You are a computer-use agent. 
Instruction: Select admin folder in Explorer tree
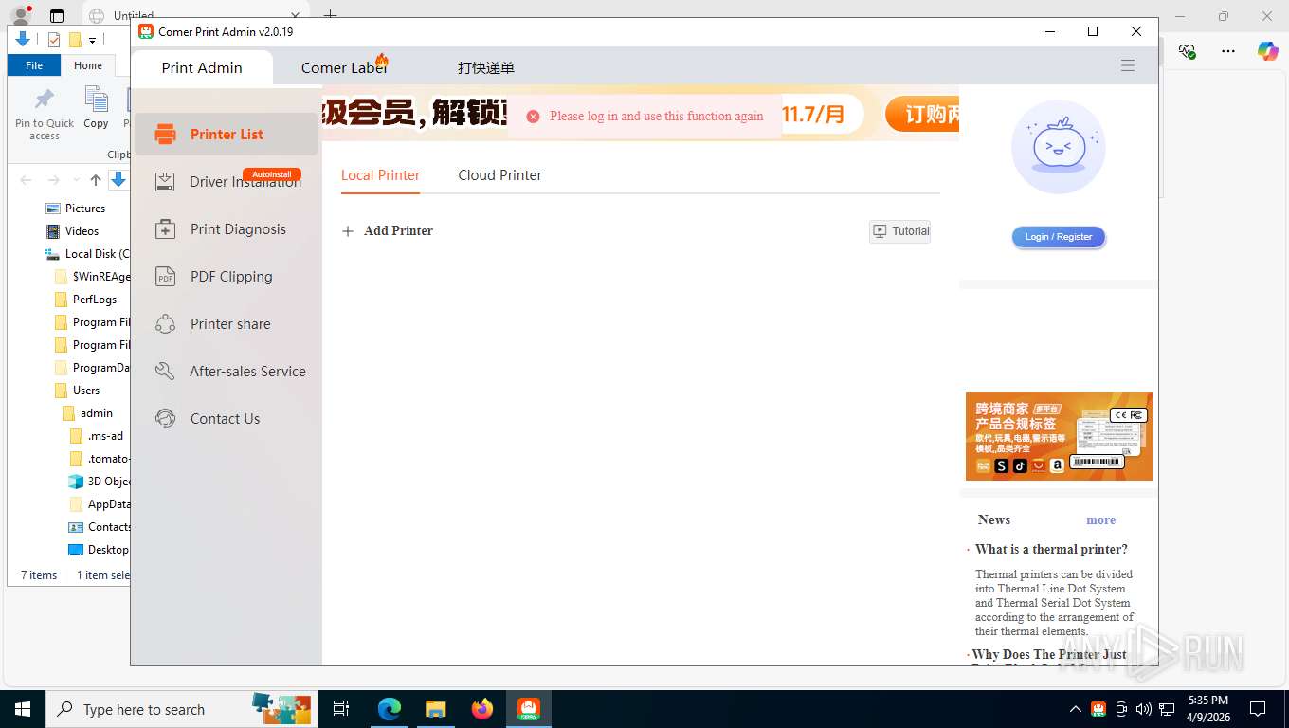[x=97, y=413]
